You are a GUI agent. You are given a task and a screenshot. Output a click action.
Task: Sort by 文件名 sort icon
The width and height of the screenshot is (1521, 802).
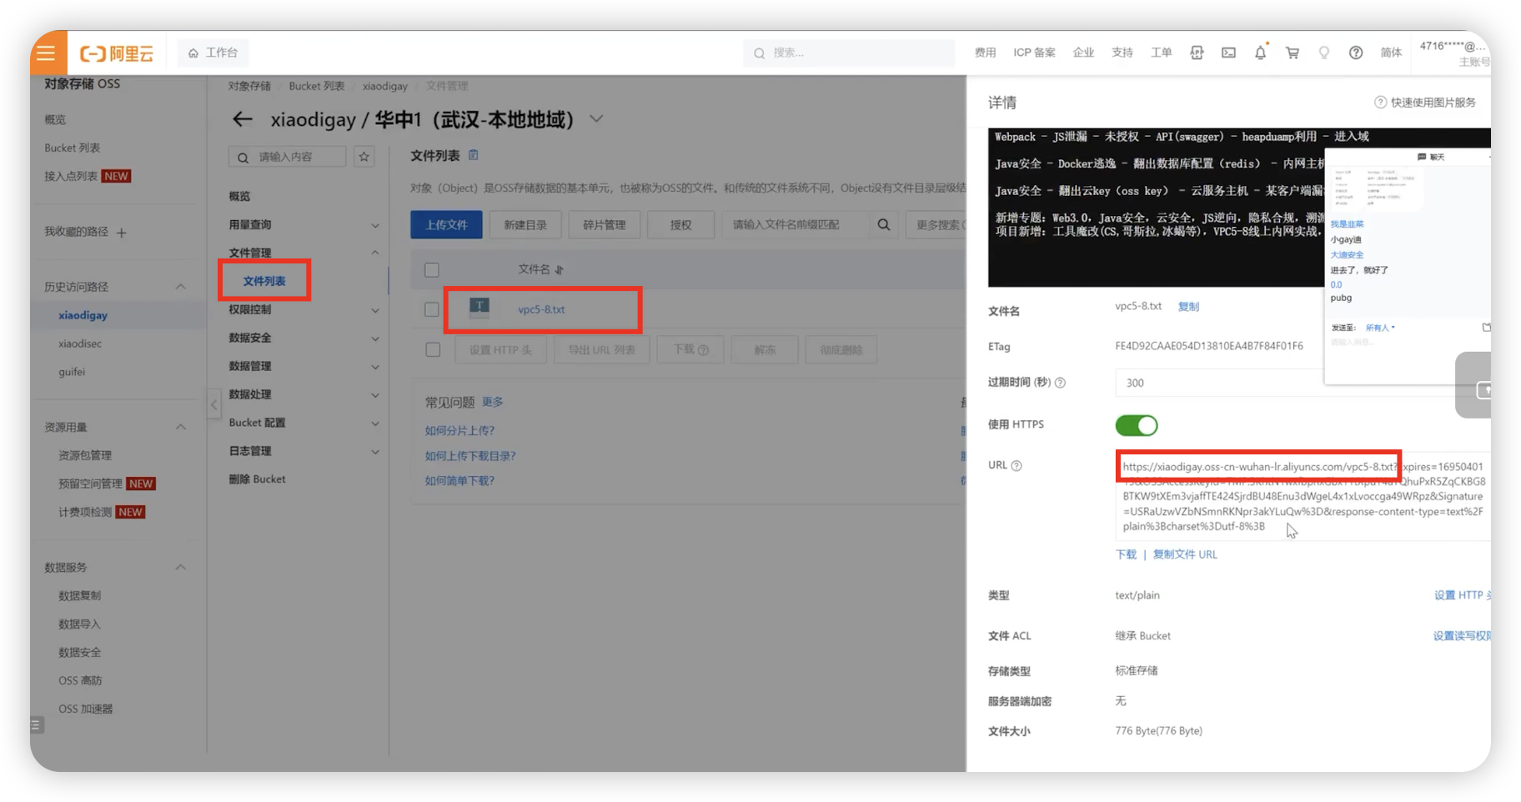[x=559, y=270]
